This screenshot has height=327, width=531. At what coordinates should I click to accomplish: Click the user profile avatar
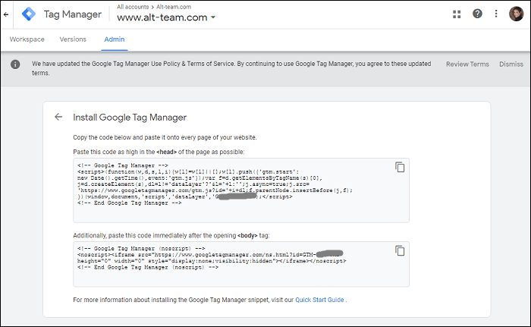click(x=516, y=14)
